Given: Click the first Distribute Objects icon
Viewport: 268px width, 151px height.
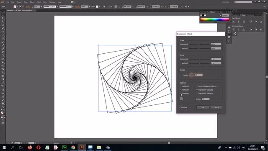Looking at the screenshot, I should [x=234, y=29].
